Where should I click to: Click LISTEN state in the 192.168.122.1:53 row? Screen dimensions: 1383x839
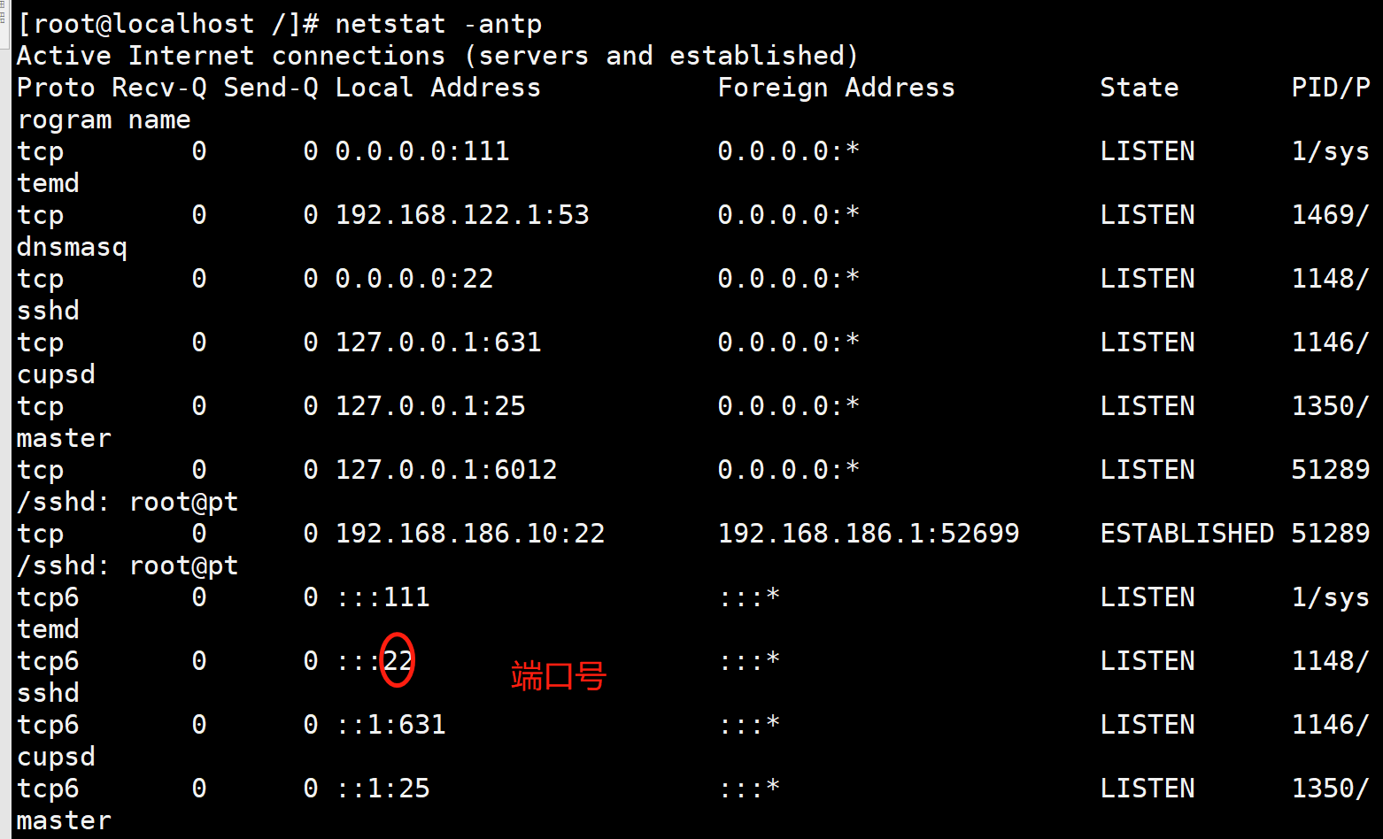[x=1147, y=215]
